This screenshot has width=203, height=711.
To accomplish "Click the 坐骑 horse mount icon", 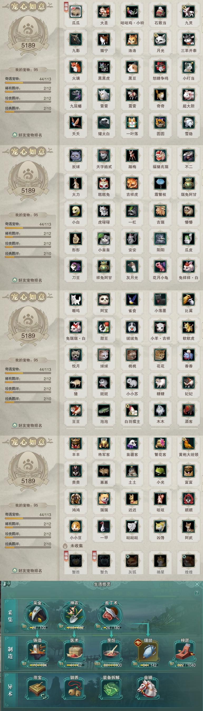I will pos(148,689).
